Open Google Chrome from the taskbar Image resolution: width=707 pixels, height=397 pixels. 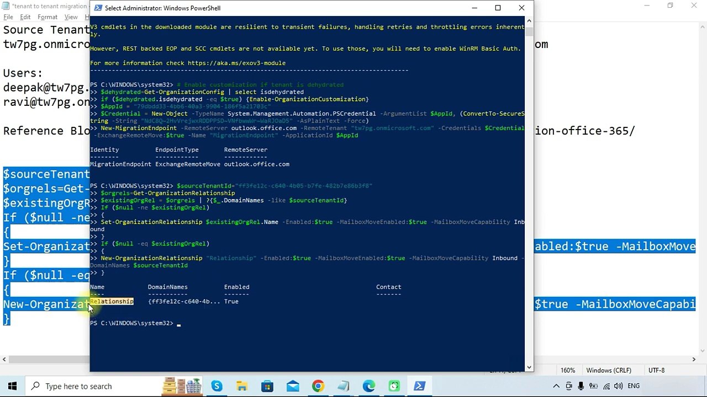[318, 386]
